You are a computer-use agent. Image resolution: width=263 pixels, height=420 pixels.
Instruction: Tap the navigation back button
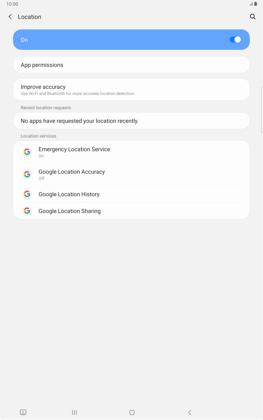click(190, 412)
